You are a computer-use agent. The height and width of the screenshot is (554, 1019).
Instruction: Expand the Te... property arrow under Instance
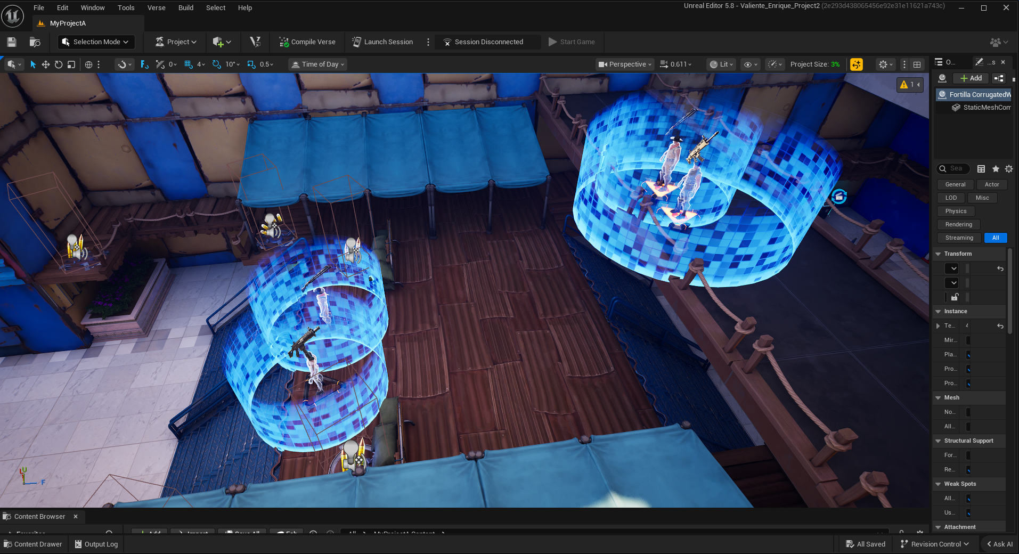click(x=938, y=326)
